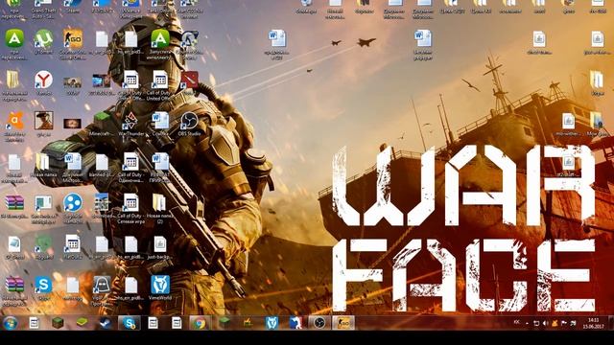Select the Skype shortcut on the desktop
This screenshot has width=614, height=345.
(x=43, y=286)
